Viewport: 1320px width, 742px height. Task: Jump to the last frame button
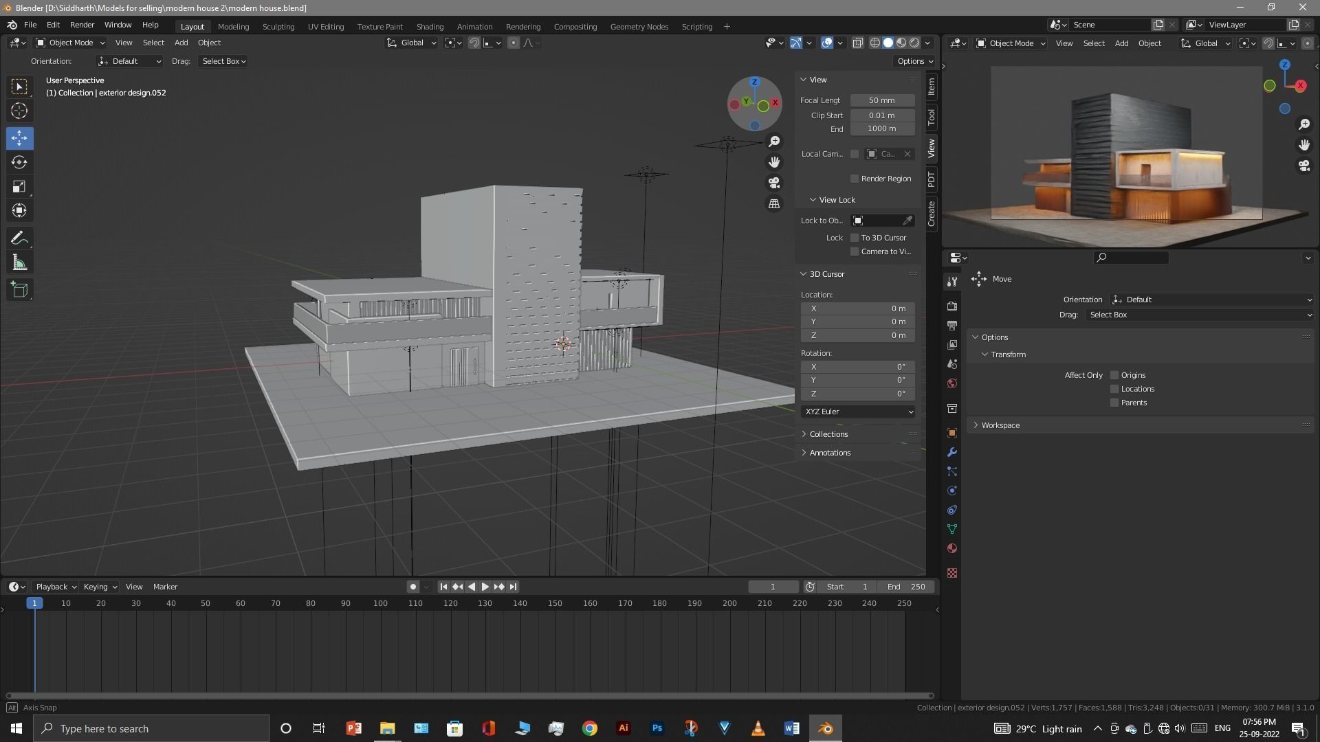pos(513,587)
